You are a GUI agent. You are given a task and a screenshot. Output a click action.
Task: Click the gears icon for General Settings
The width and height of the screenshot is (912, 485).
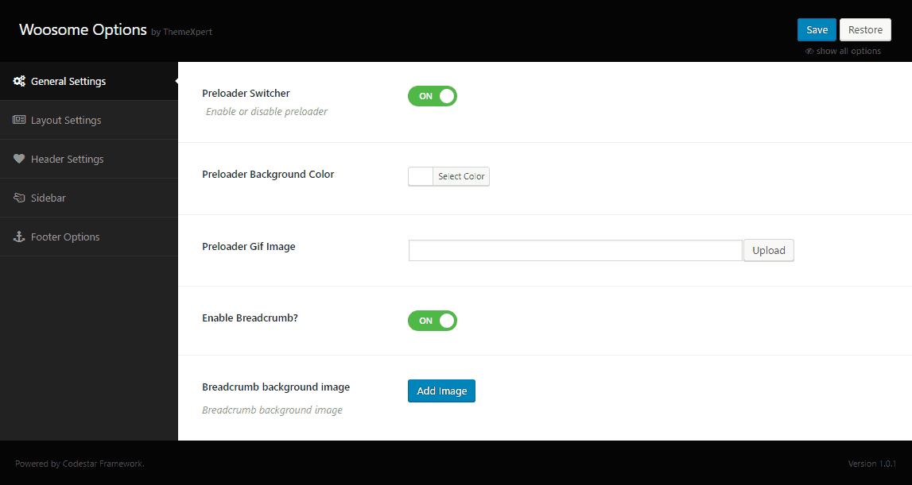coord(18,81)
